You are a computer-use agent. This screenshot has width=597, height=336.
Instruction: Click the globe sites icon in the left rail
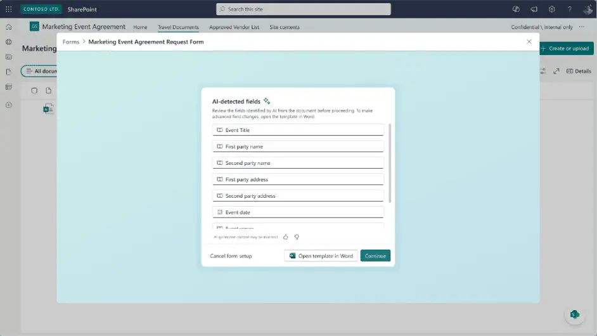coord(9,42)
